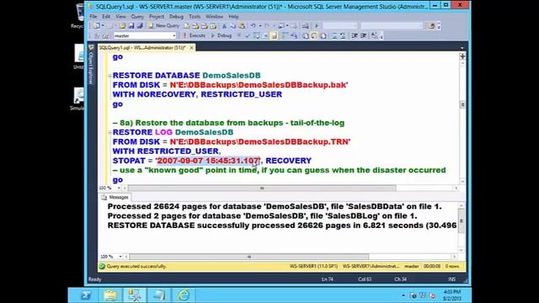Click the Increase Indent icon

coord(363,35)
